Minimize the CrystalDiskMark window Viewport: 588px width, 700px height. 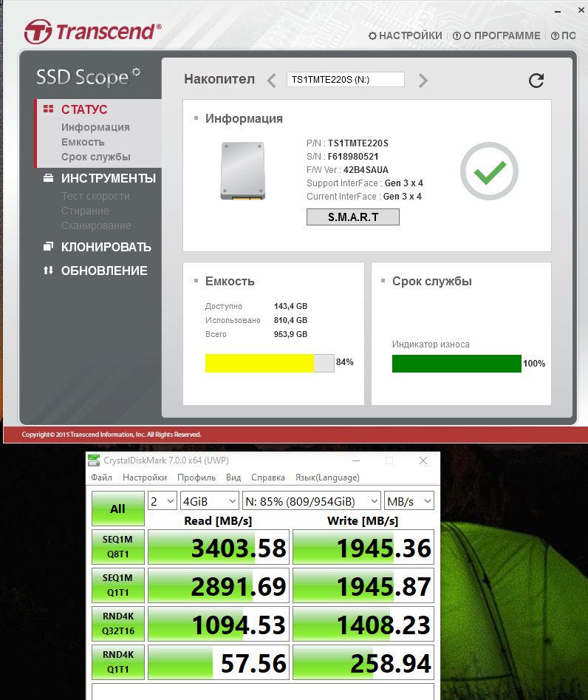pyautogui.click(x=356, y=461)
